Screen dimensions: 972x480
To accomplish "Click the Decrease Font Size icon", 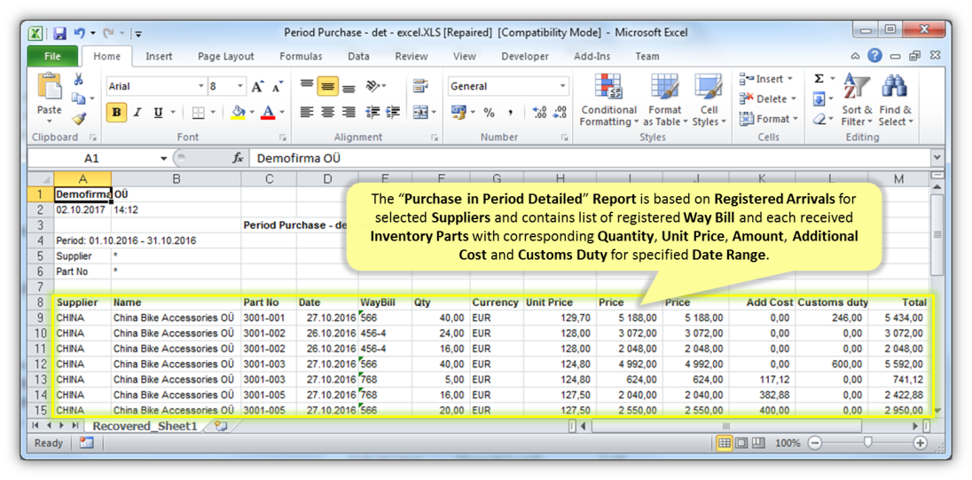I will pyautogui.click(x=277, y=87).
